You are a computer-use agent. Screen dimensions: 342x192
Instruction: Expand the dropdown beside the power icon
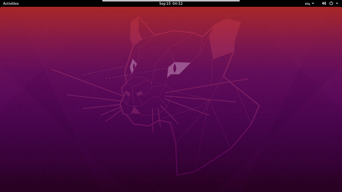click(336, 3)
